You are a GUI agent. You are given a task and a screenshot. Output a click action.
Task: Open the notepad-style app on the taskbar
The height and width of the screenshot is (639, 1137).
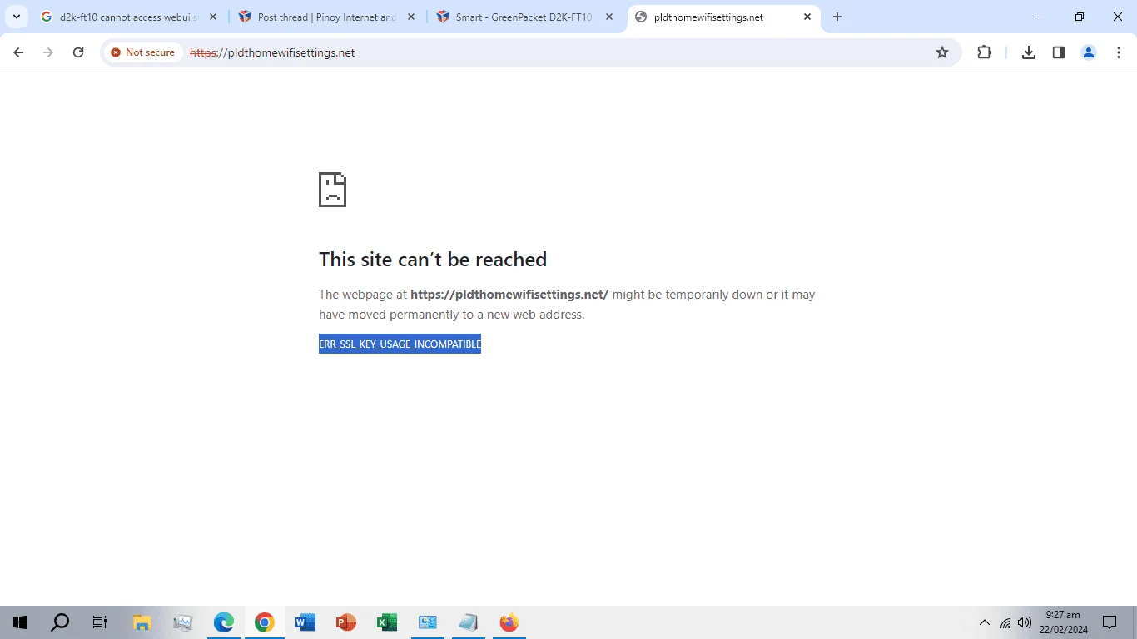click(469, 622)
